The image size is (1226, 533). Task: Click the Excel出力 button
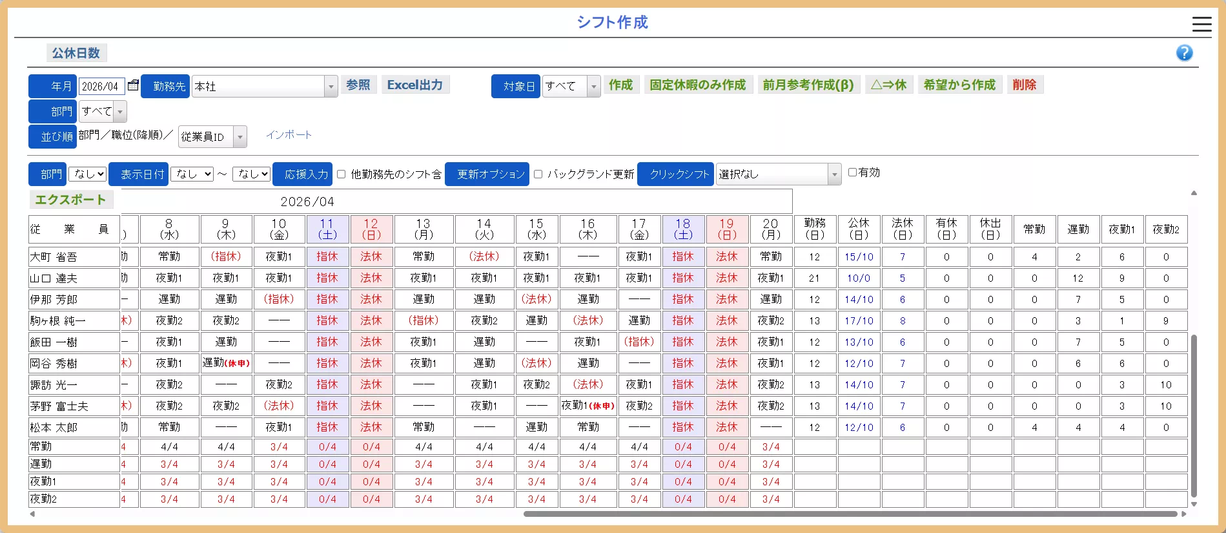(x=415, y=85)
